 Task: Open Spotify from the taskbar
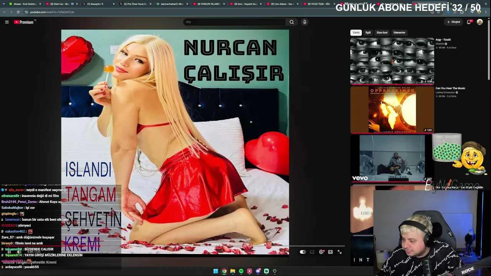coord(241,271)
